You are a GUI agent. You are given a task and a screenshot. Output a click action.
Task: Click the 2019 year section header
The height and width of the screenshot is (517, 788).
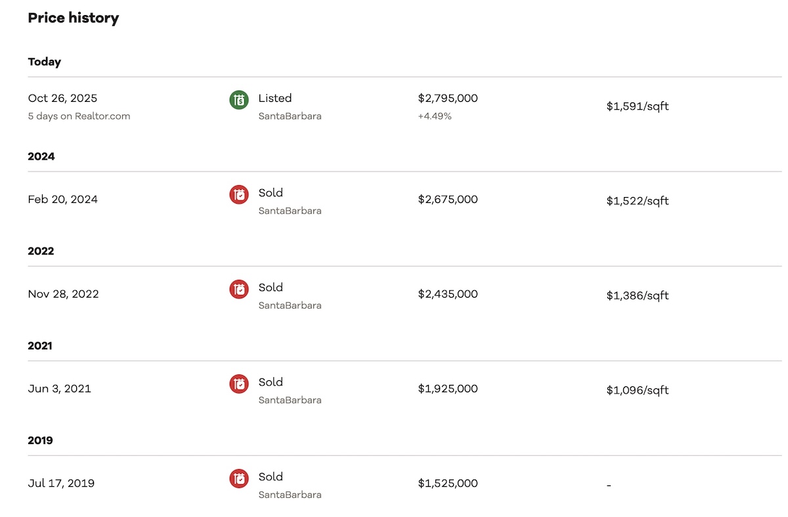[41, 440]
